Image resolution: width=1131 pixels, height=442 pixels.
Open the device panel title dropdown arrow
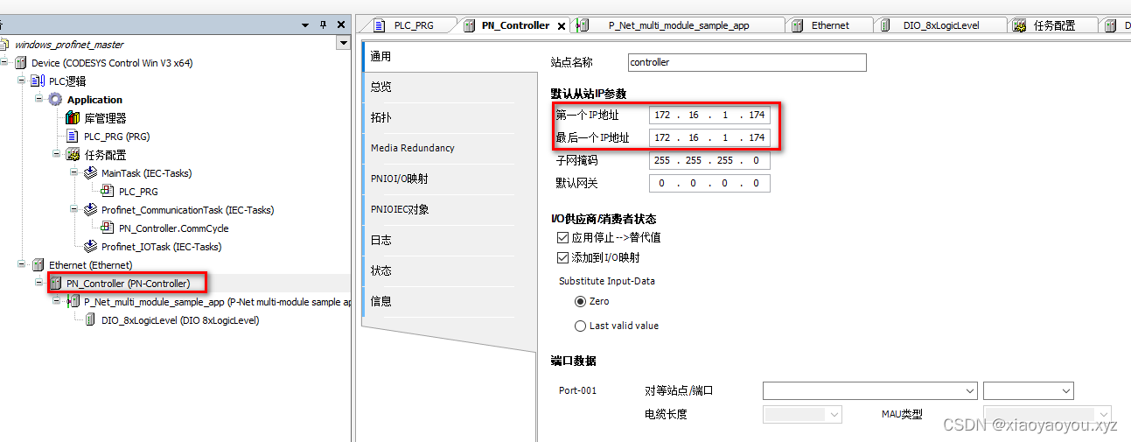[304, 25]
